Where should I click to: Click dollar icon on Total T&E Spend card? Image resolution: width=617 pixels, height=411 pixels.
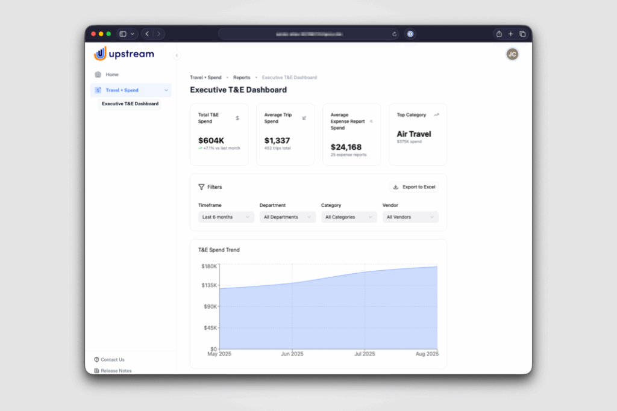pyautogui.click(x=237, y=118)
